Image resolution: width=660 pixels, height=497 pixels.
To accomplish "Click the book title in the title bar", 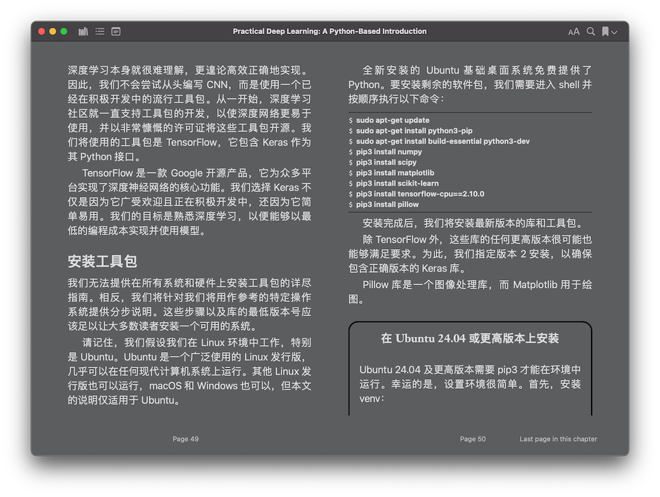I will 329,31.
